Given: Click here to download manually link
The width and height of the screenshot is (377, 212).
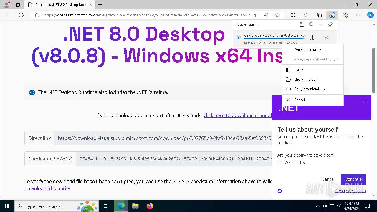Looking at the screenshot, I should pyautogui.click(x=238, y=115).
